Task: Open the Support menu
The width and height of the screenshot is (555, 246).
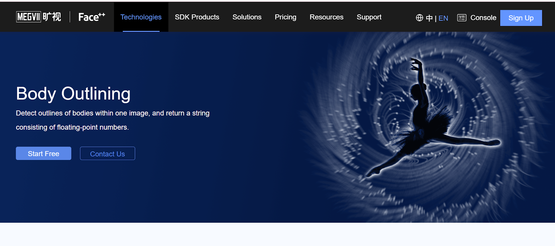Action: coord(369,17)
